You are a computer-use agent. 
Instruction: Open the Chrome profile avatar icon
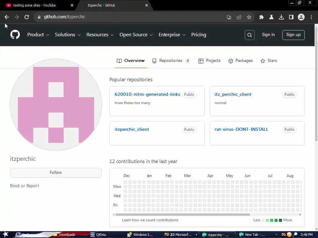301,17
